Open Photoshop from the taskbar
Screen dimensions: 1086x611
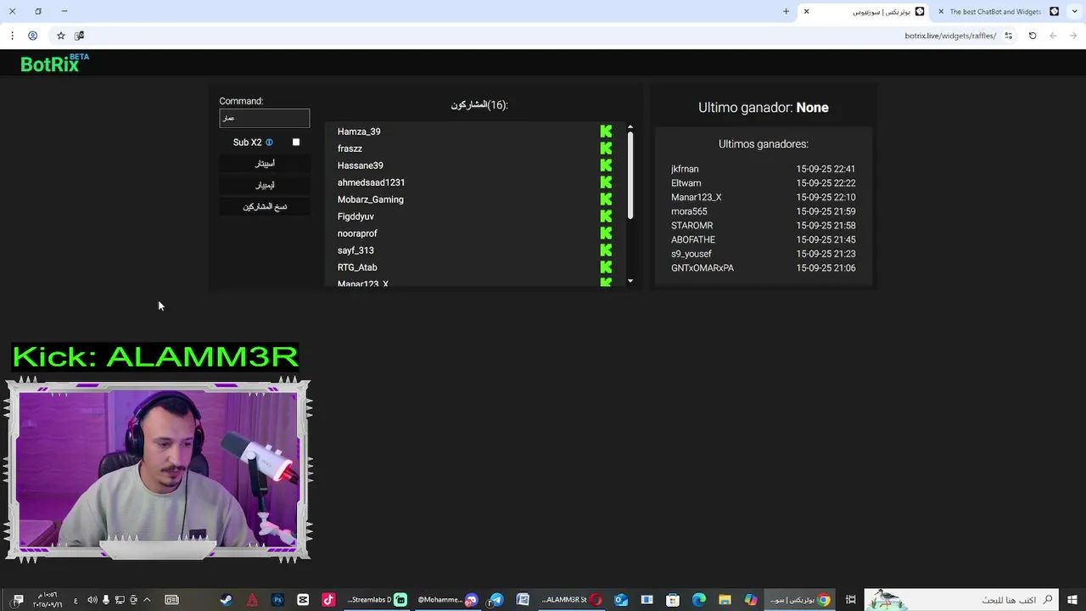tap(277, 600)
